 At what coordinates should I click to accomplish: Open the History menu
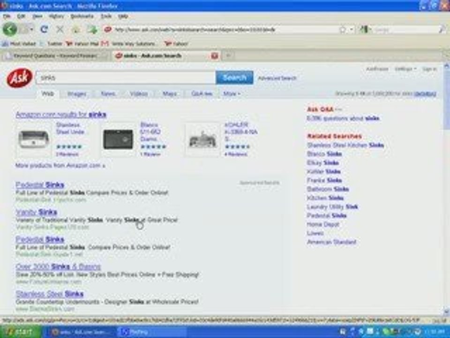point(56,16)
